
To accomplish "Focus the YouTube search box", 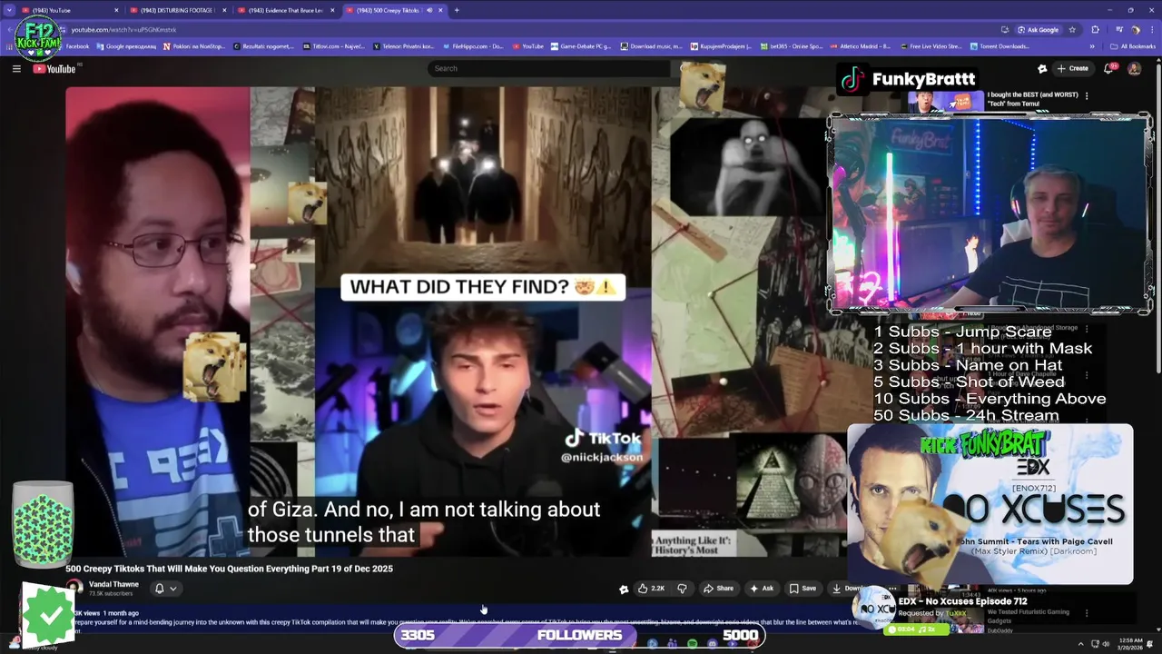I will [549, 68].
